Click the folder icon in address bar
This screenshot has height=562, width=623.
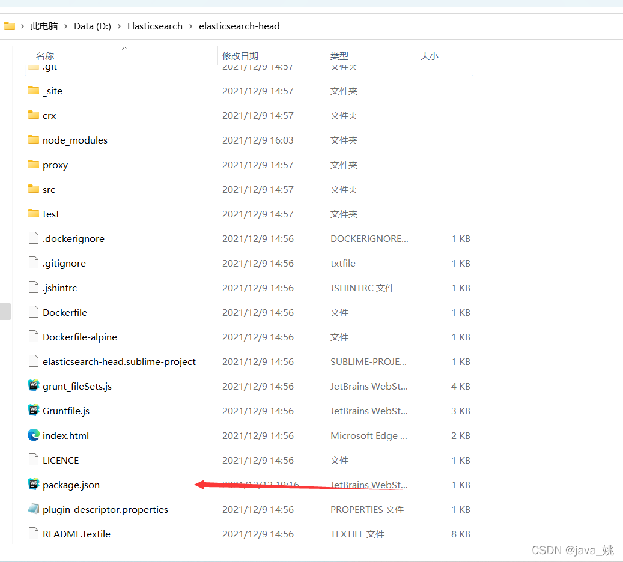pos(10,26)
